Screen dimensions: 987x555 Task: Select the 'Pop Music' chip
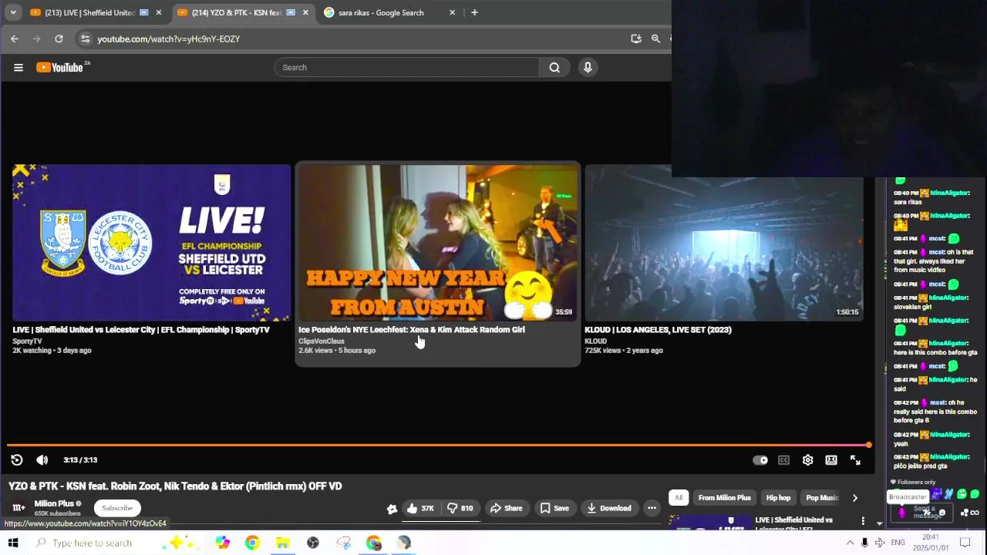(x=821, y=498)
